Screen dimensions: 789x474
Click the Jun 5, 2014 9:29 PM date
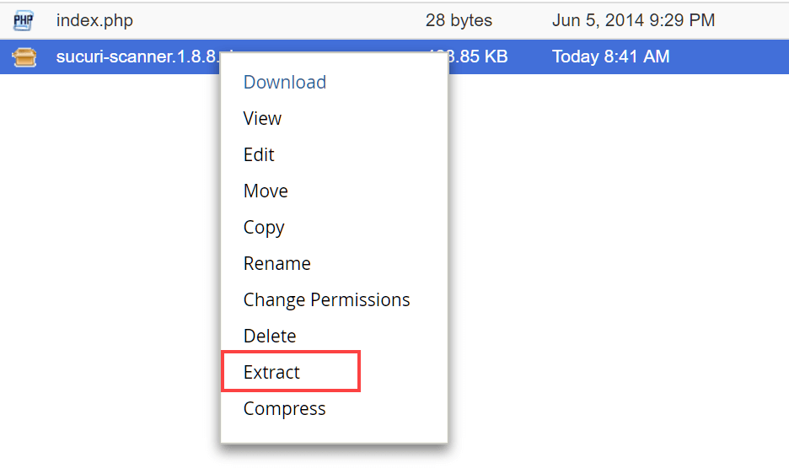click(634, 20)
